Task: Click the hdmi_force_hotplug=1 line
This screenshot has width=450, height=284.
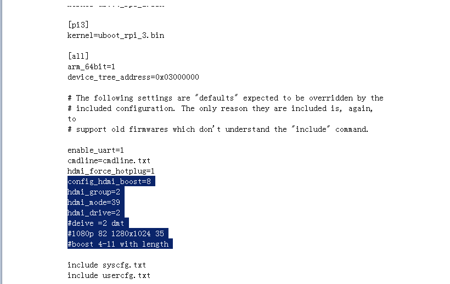Action: 111,171
